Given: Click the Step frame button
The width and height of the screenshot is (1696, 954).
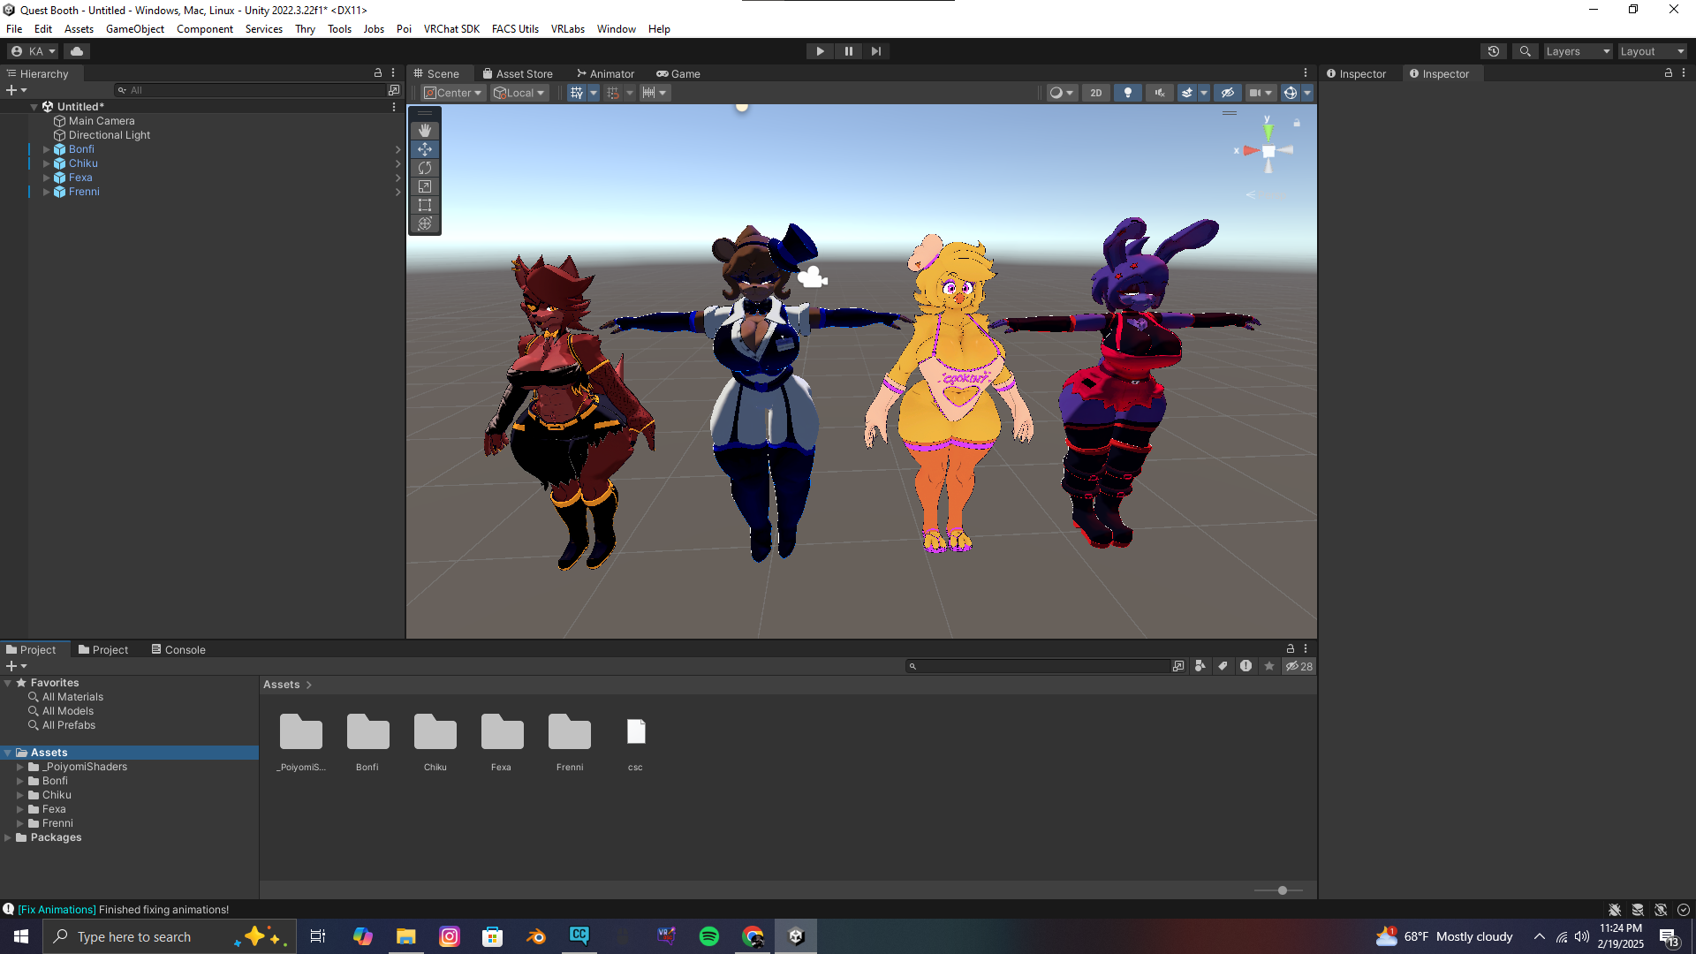Looking at the screenshot, I should (x=875, y=51).
